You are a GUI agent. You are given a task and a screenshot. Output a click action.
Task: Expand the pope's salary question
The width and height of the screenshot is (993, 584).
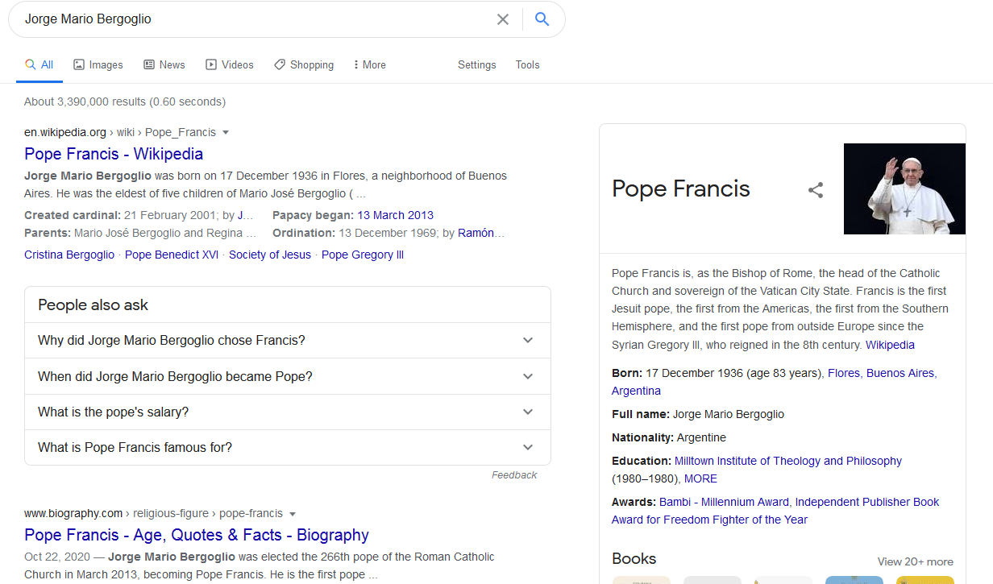pyautogui.click(x=287, y=412)
